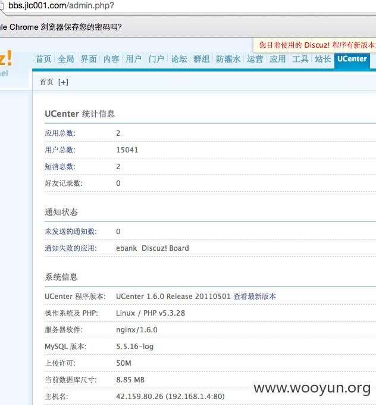Select the user count value 15041
The image size is (376, 405).
coord(127,150)
